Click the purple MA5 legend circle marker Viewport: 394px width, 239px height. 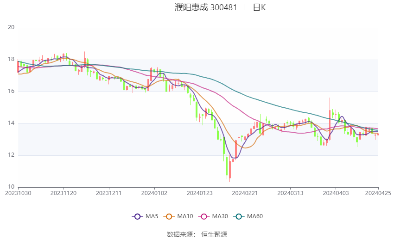coord(137,216)
